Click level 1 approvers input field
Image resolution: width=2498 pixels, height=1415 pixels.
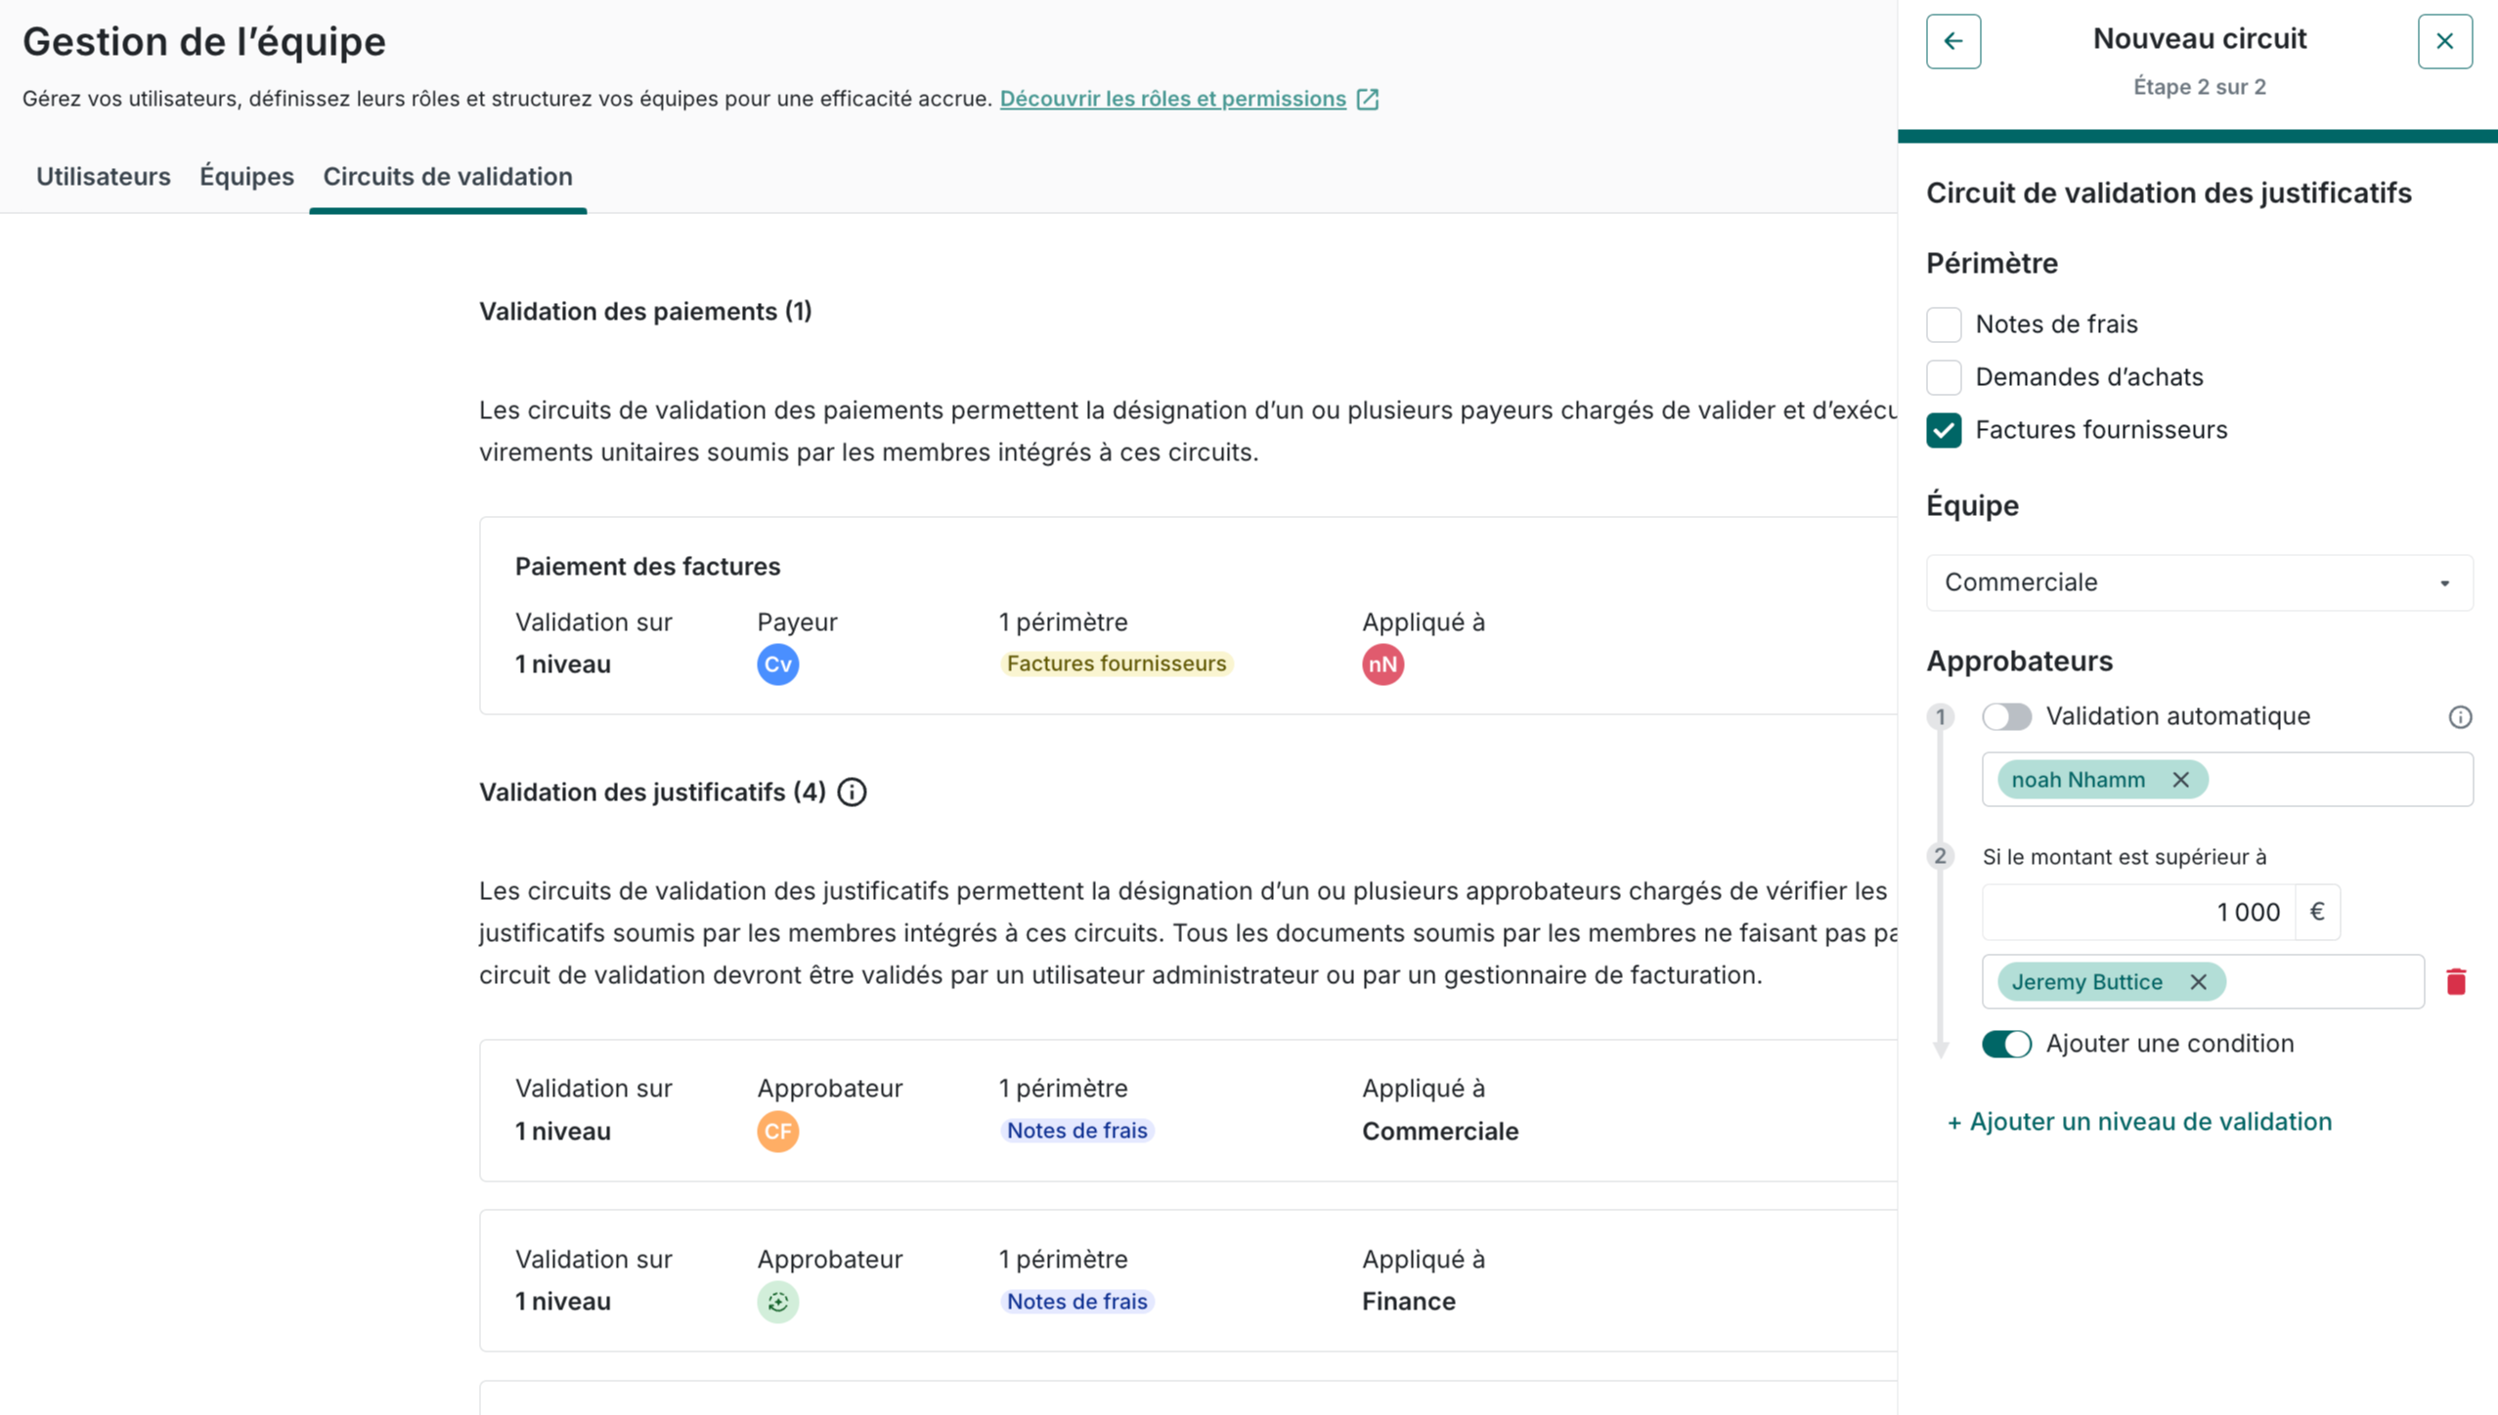coord(2227,780)
